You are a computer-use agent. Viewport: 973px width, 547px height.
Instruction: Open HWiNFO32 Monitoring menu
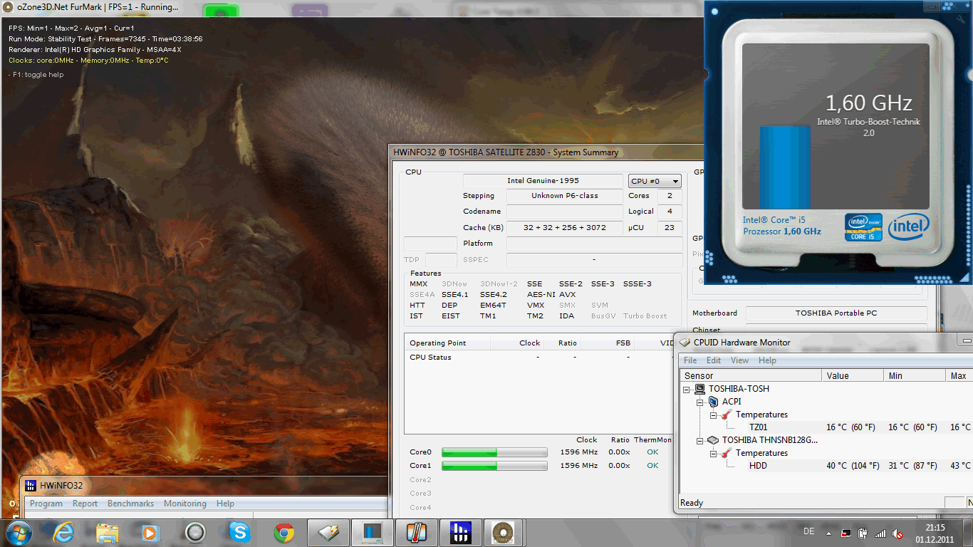click(185, 504)
